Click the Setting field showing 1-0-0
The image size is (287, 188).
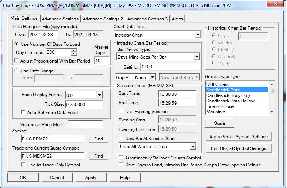(x=170, y=67)
